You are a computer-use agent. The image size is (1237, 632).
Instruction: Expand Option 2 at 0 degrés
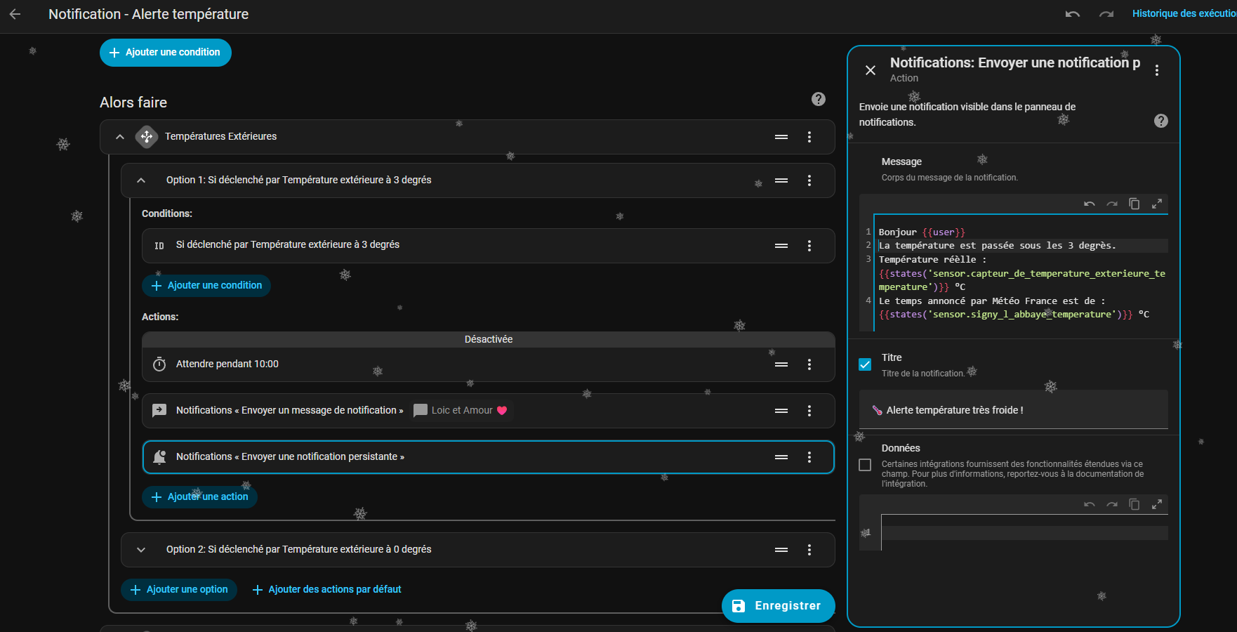tap(141, 550)
